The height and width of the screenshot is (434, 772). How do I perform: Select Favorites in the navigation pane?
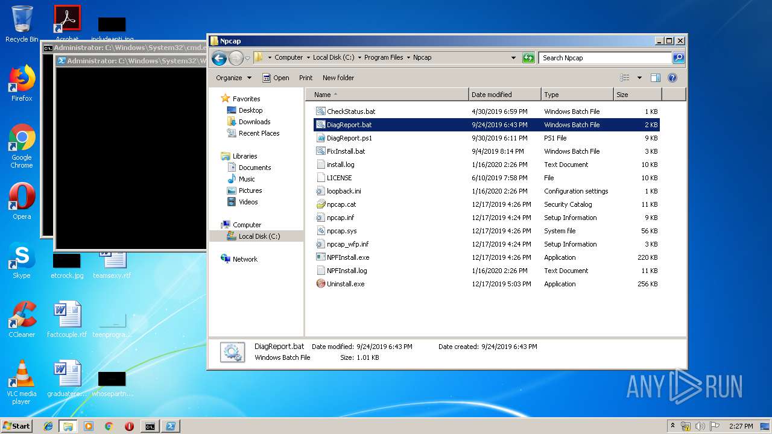tap(241, 99)
